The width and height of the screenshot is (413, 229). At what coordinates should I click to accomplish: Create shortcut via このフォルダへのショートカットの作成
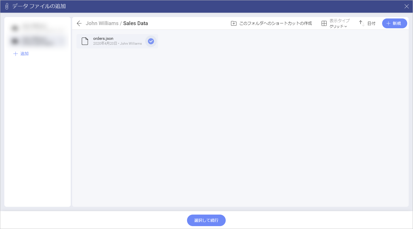(275, 23)
